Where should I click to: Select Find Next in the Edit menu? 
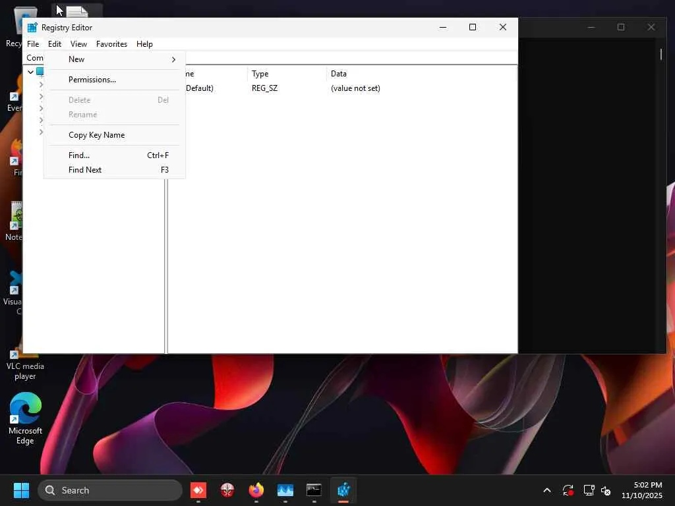pos(115,170)
